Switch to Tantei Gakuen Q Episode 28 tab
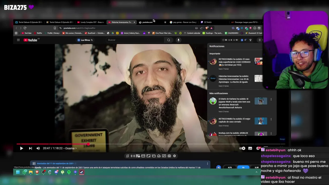Viewport: 329px width, 185px height. (x=29, y=22)
